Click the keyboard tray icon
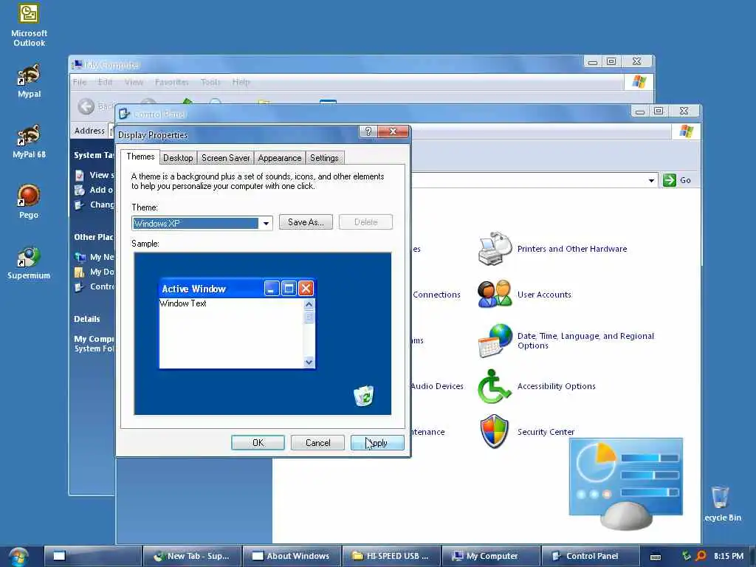 (x=656, y=557)
